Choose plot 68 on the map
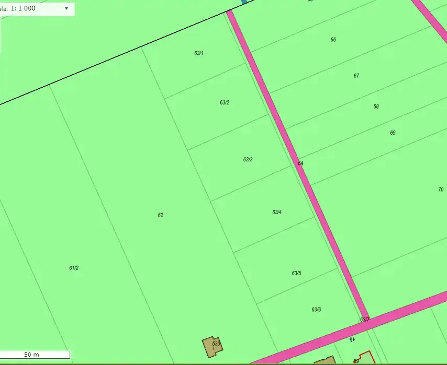This screenshot has width=447, height=365. (376, 107)
